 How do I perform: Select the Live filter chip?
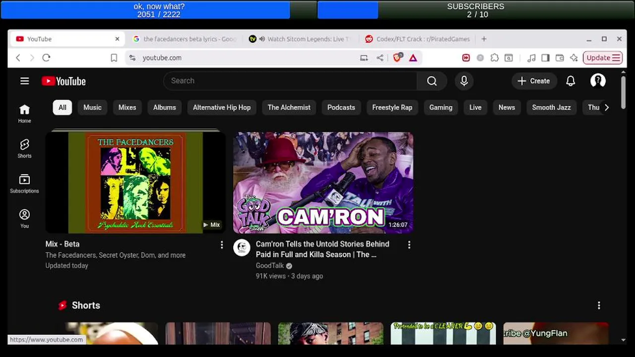click(x=475, y=108)
